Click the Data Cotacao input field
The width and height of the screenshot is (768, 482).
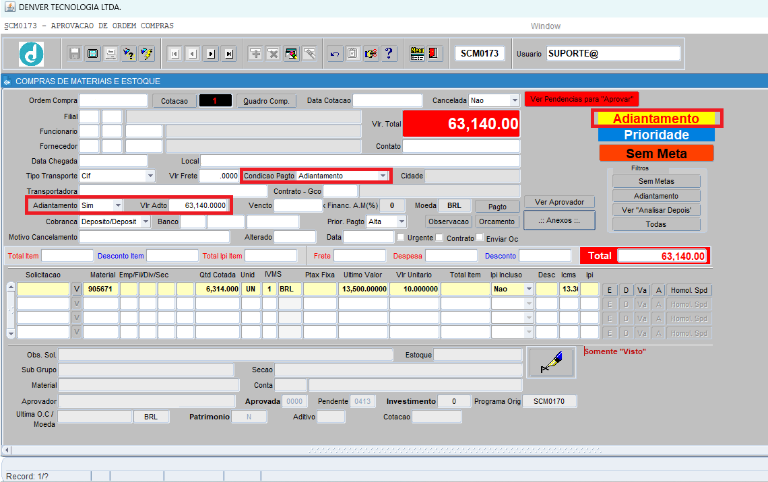387,100
